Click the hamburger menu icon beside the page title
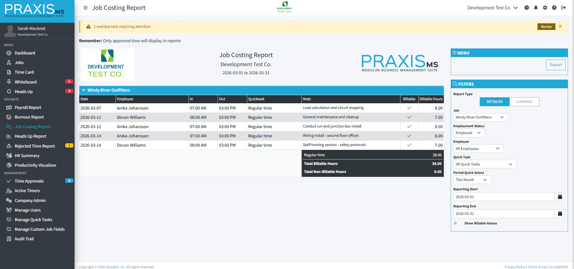 (x=85, y=8)
